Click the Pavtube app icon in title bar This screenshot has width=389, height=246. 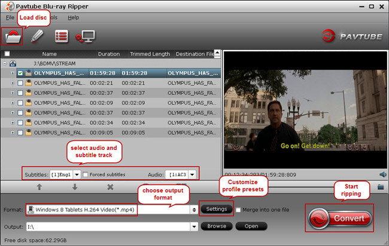10,7
